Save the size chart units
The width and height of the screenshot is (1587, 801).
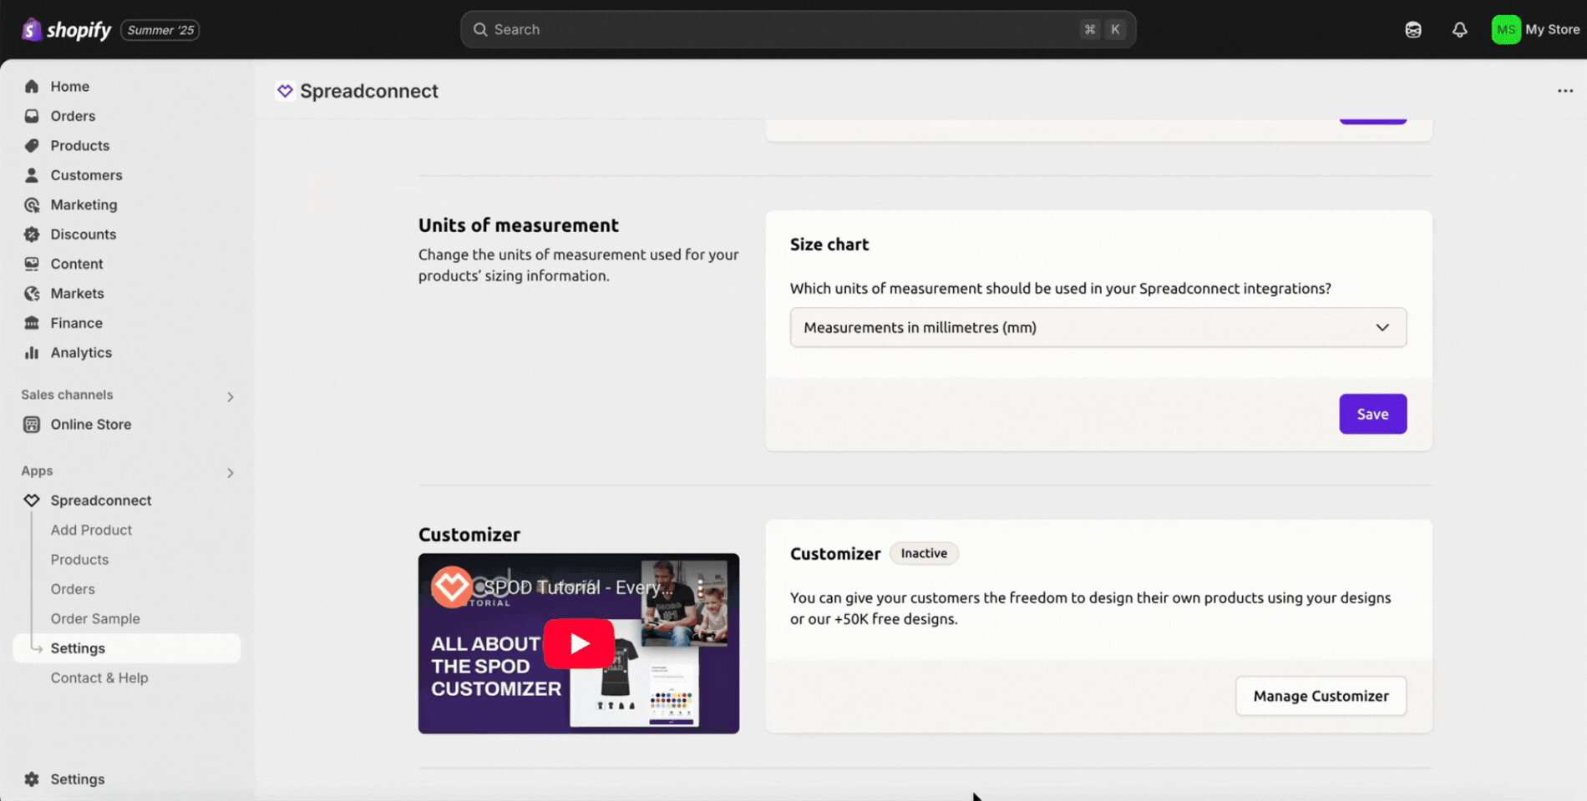[1372, 414]
